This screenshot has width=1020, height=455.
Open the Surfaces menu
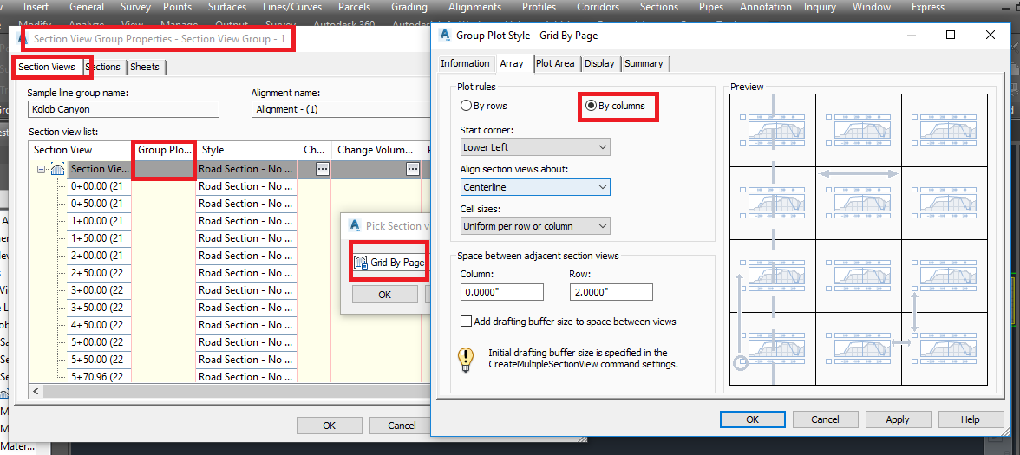point(227,7)
